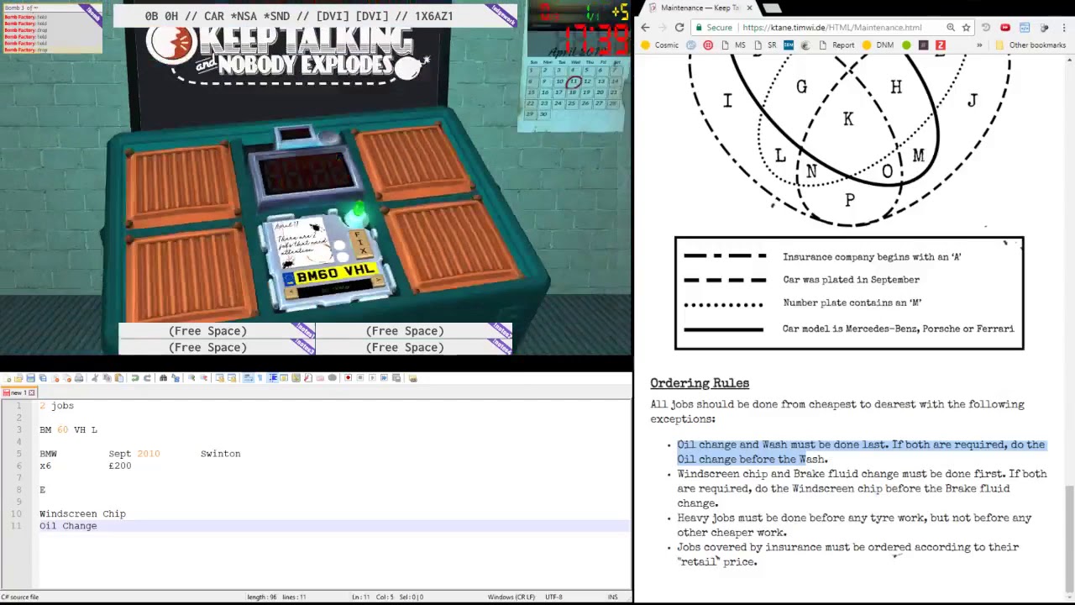Expand the hidden bookmarks overflow chevron

coord(979,45)
